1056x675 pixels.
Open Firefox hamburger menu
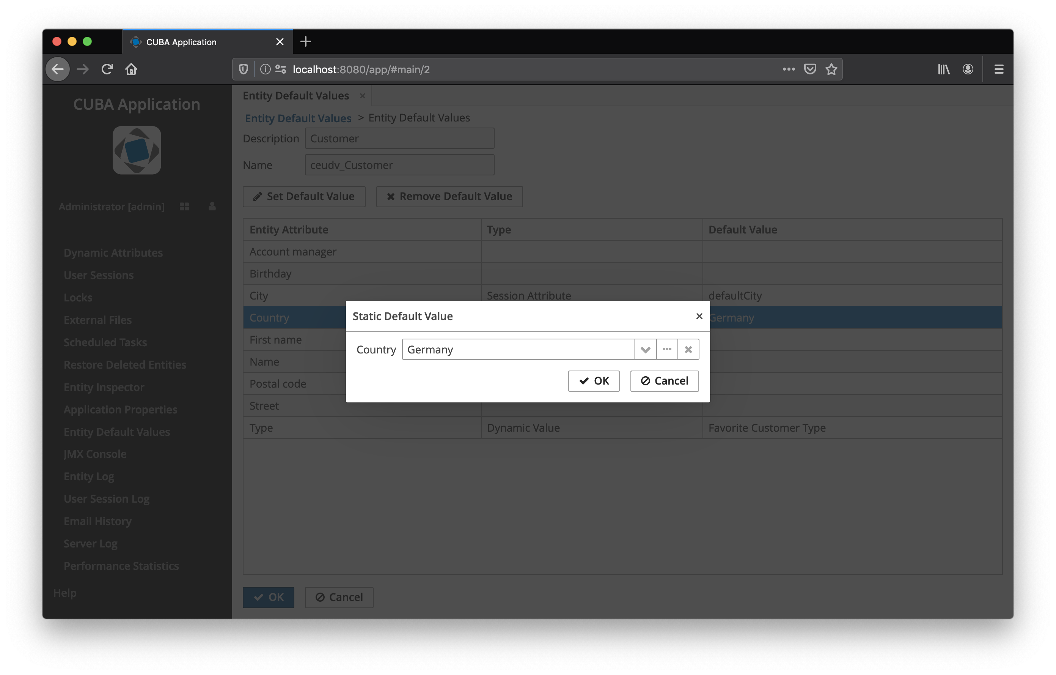(x=999, y=69)
